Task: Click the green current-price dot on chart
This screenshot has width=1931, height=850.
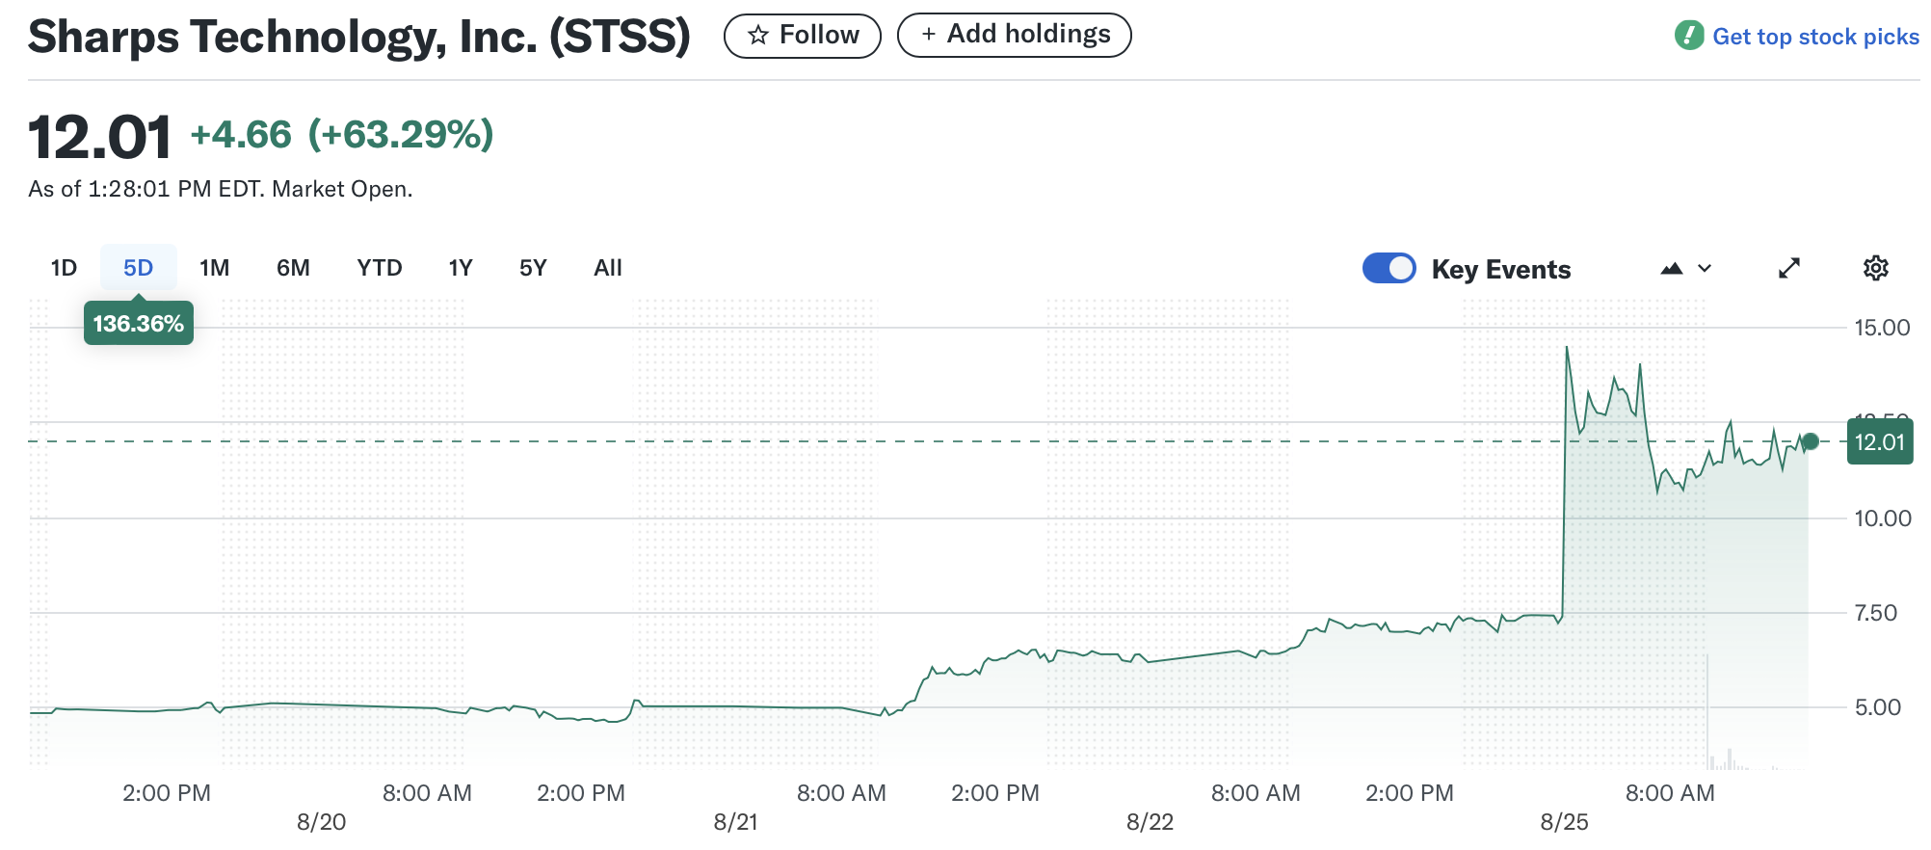Action: click(x=1811, y=441)
